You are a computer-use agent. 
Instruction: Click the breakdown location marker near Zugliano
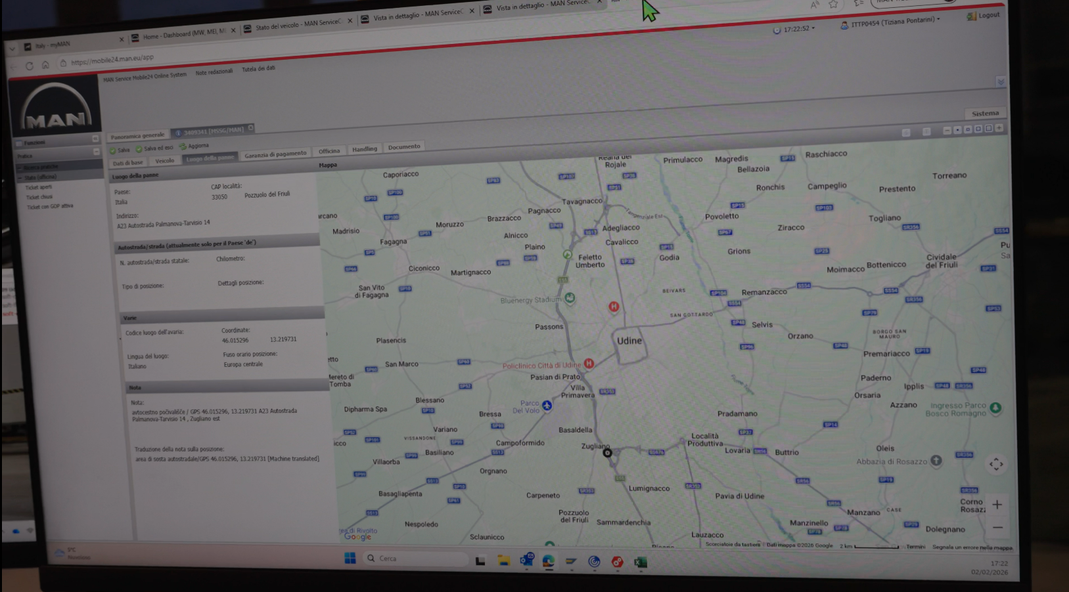pyautogui.click(x=607, y=452)
